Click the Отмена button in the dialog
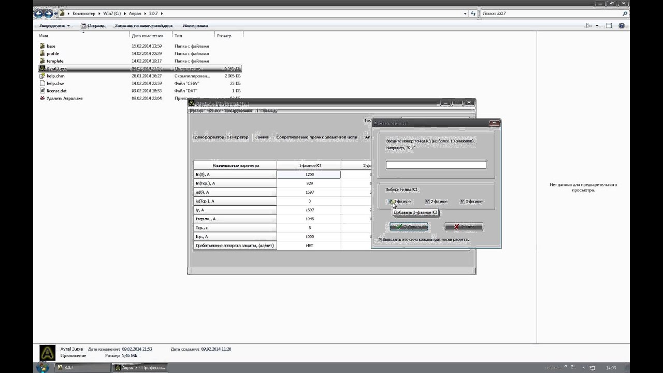The width and height of the screenshot is (663, 373). 464,226
